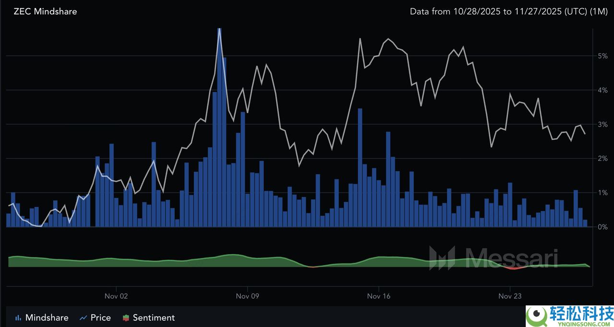This screenshot has width=614, height=327.
Task: Click the Nov 16 label on the x-axis
Action: coord(378,296)
